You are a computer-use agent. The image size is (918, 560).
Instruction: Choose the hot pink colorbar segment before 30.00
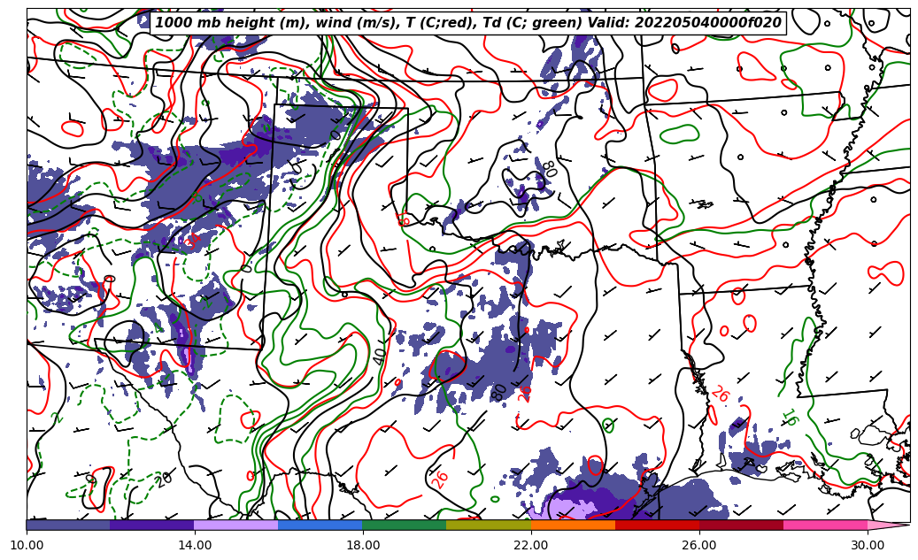click(x=826, y=525)
